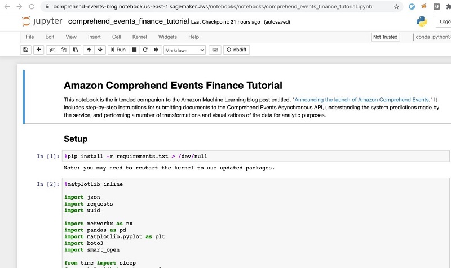Viewport: 451px width, 268px height.
Task: Open the Widgets menu
Action: 167,37
